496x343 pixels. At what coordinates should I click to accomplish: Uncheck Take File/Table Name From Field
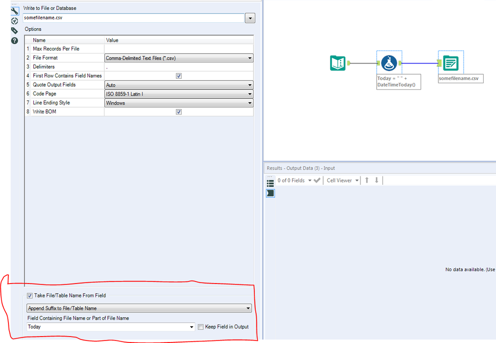click(x=30, y=295)
